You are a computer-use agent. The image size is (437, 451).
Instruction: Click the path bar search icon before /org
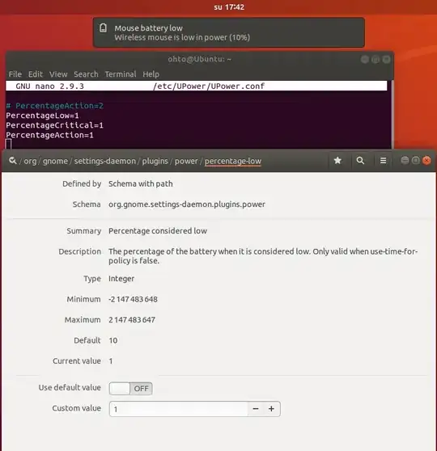pyautogui.click(x=12, y=161)
